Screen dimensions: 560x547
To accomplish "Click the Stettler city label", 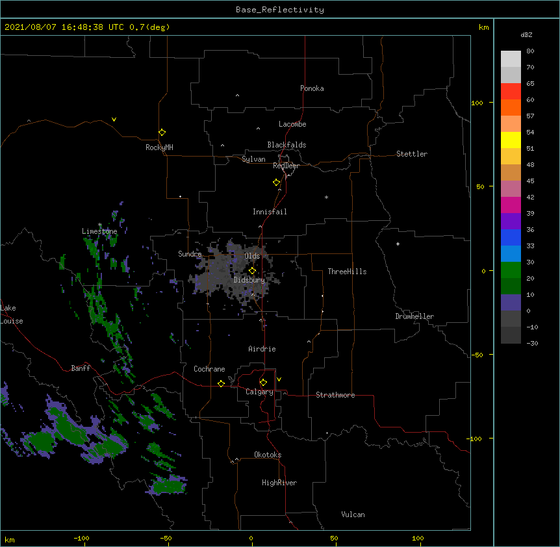I will 412,154.
